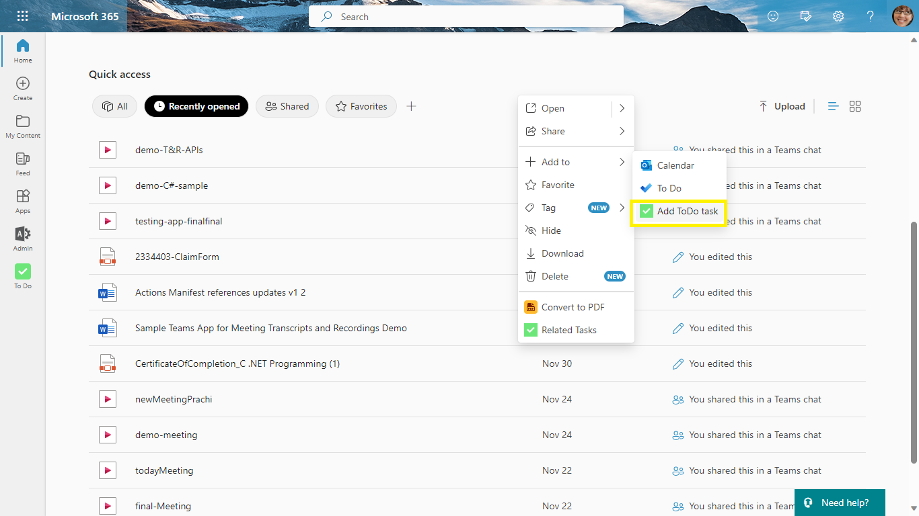919x516 pixels.
Task: Click You edited this for 2334403-ClaimForm
Action: click(721, 257)
